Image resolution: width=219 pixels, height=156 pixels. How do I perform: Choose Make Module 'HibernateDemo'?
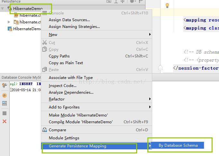(x=96, y=115)
